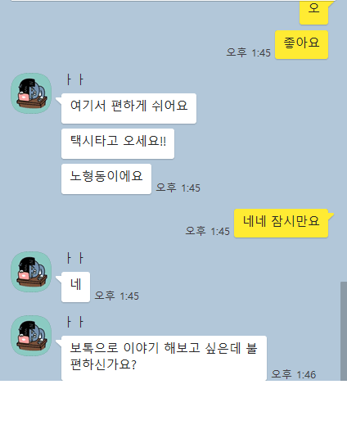This screenshot has height=425, width=347.
Task: Click the avatar beside the 보톡으로 이야기 message
Action: [31, 336]
